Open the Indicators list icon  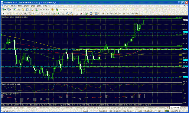click(86, 14)
